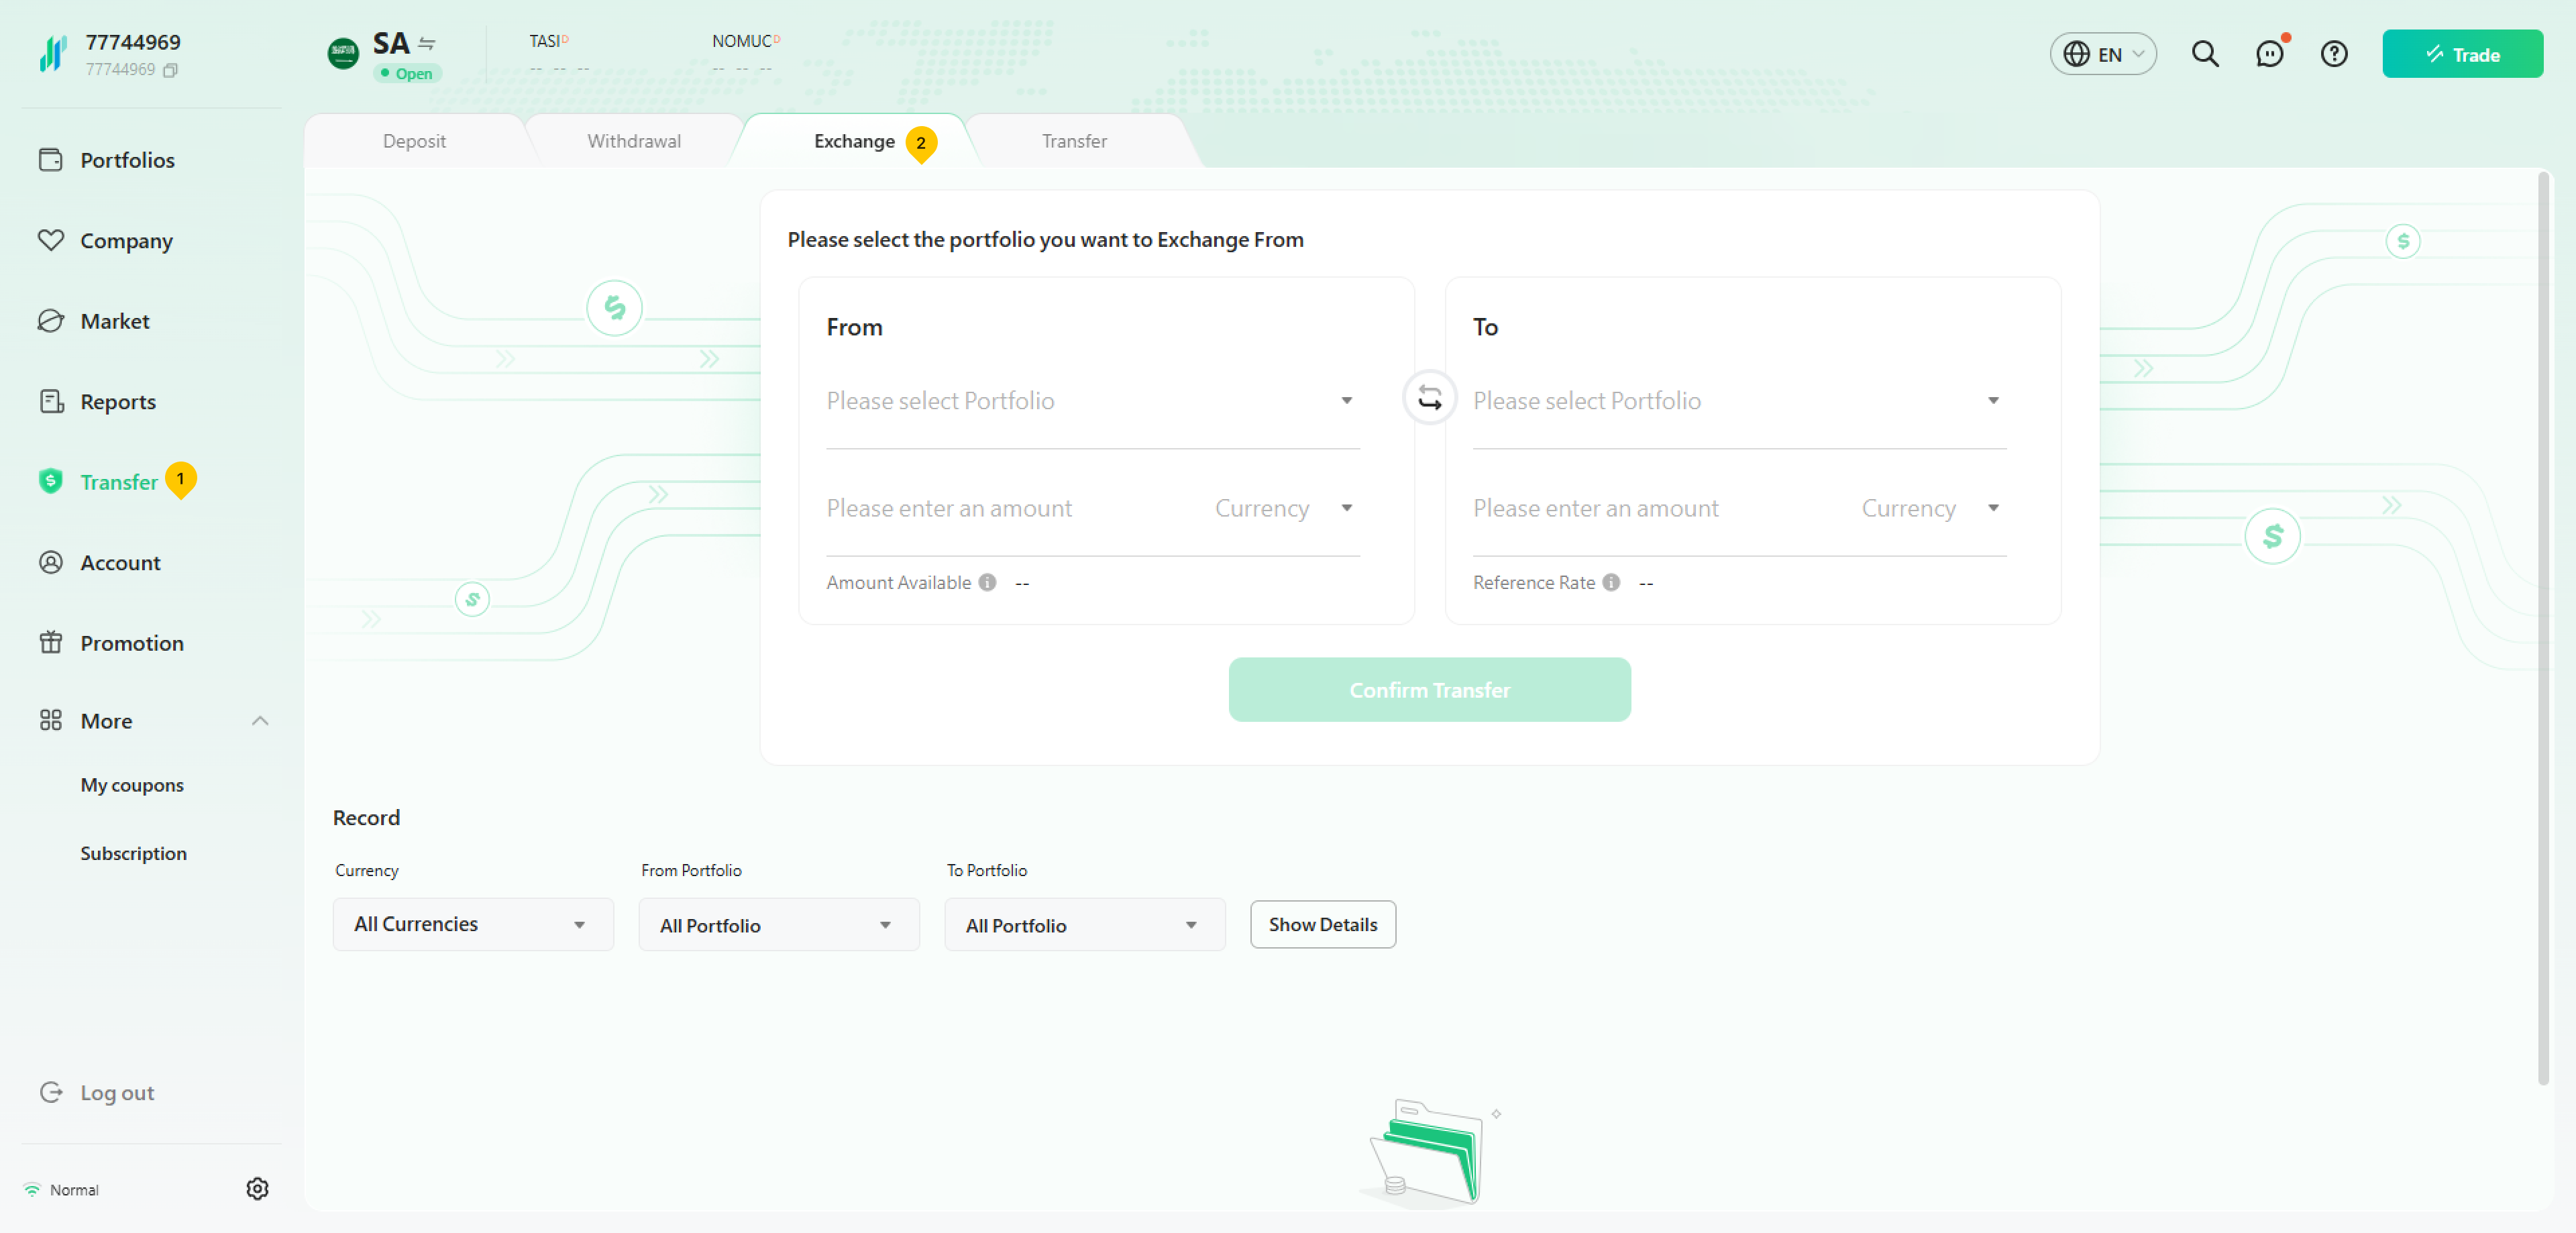This screenshot has width=2576, height=1233.
Task: Switch the SA market toggle arrows
Action: tap(427, 43)
